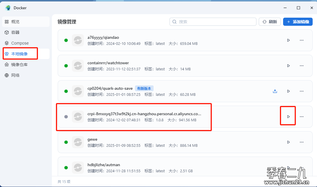Click the green status dot for cp0204/quark-auto-save
The height and width of the screenshot is (187, 317).
point(66,91)
